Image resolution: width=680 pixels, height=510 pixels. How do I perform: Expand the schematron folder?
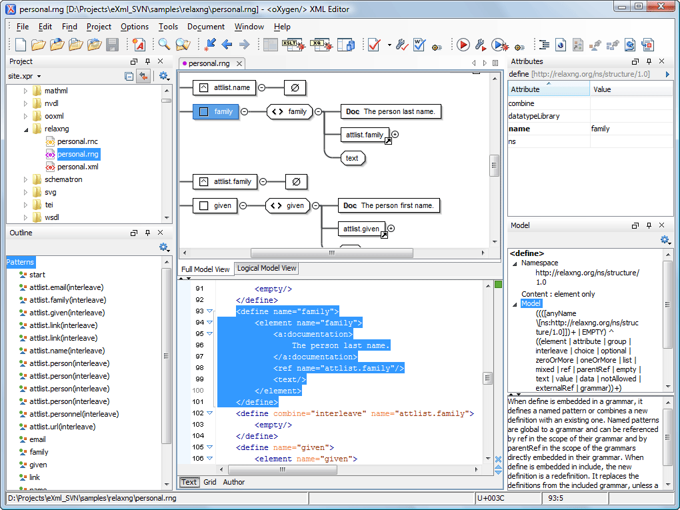pos(25,179)
